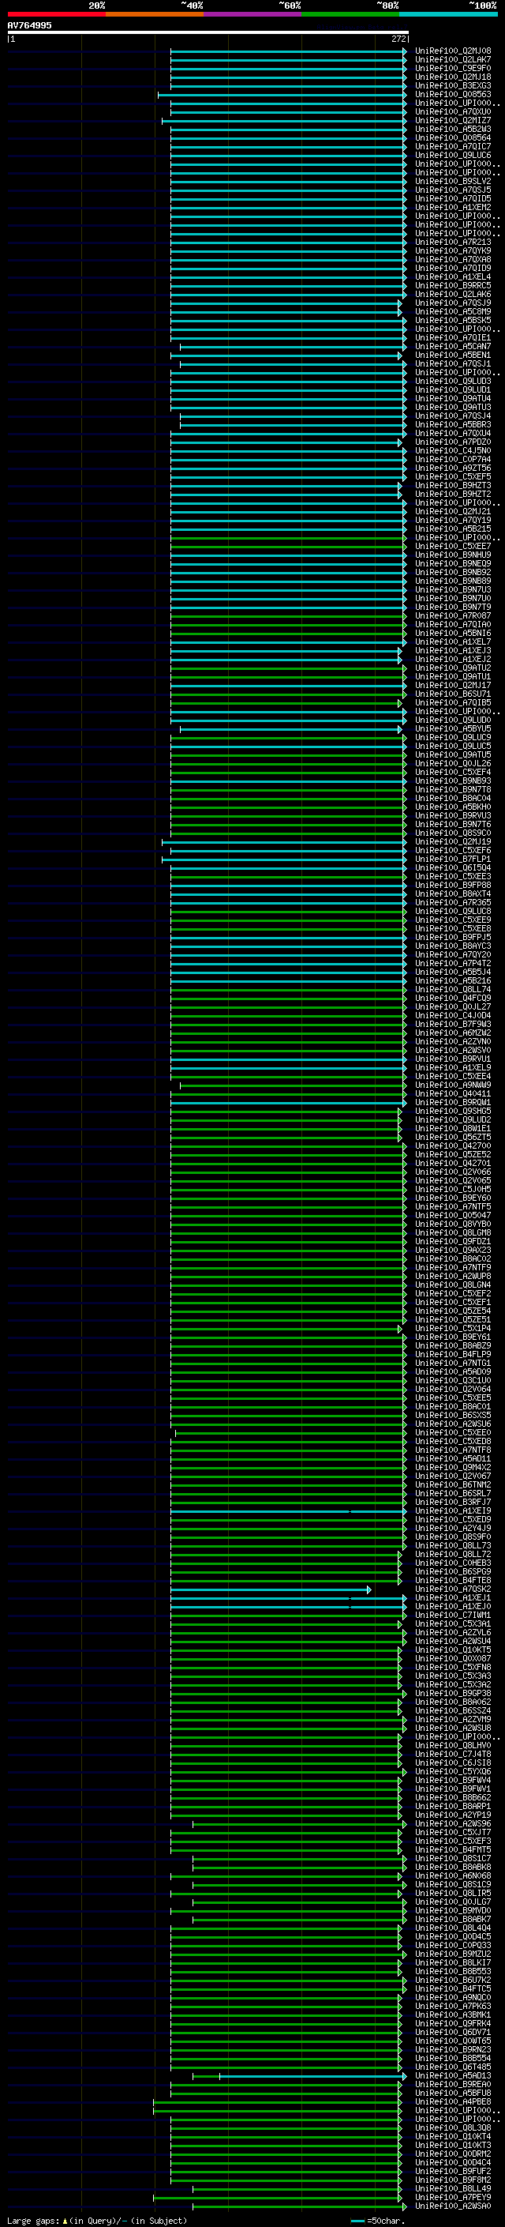Select hit label UniRef100_Q9SHG5
The image size is (505, 2227).
click(453, 1111)
